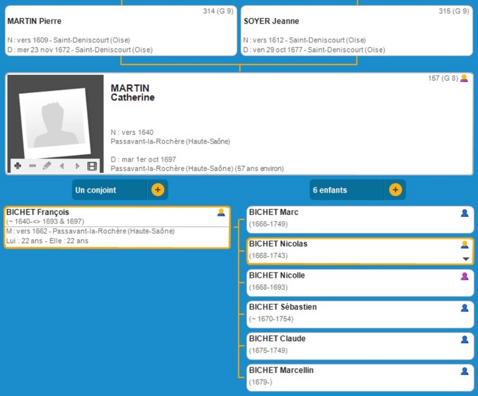Open mother SOYER Jeanne's card
Viewport: 478px width, 396px height.
(x=356, y=30)
